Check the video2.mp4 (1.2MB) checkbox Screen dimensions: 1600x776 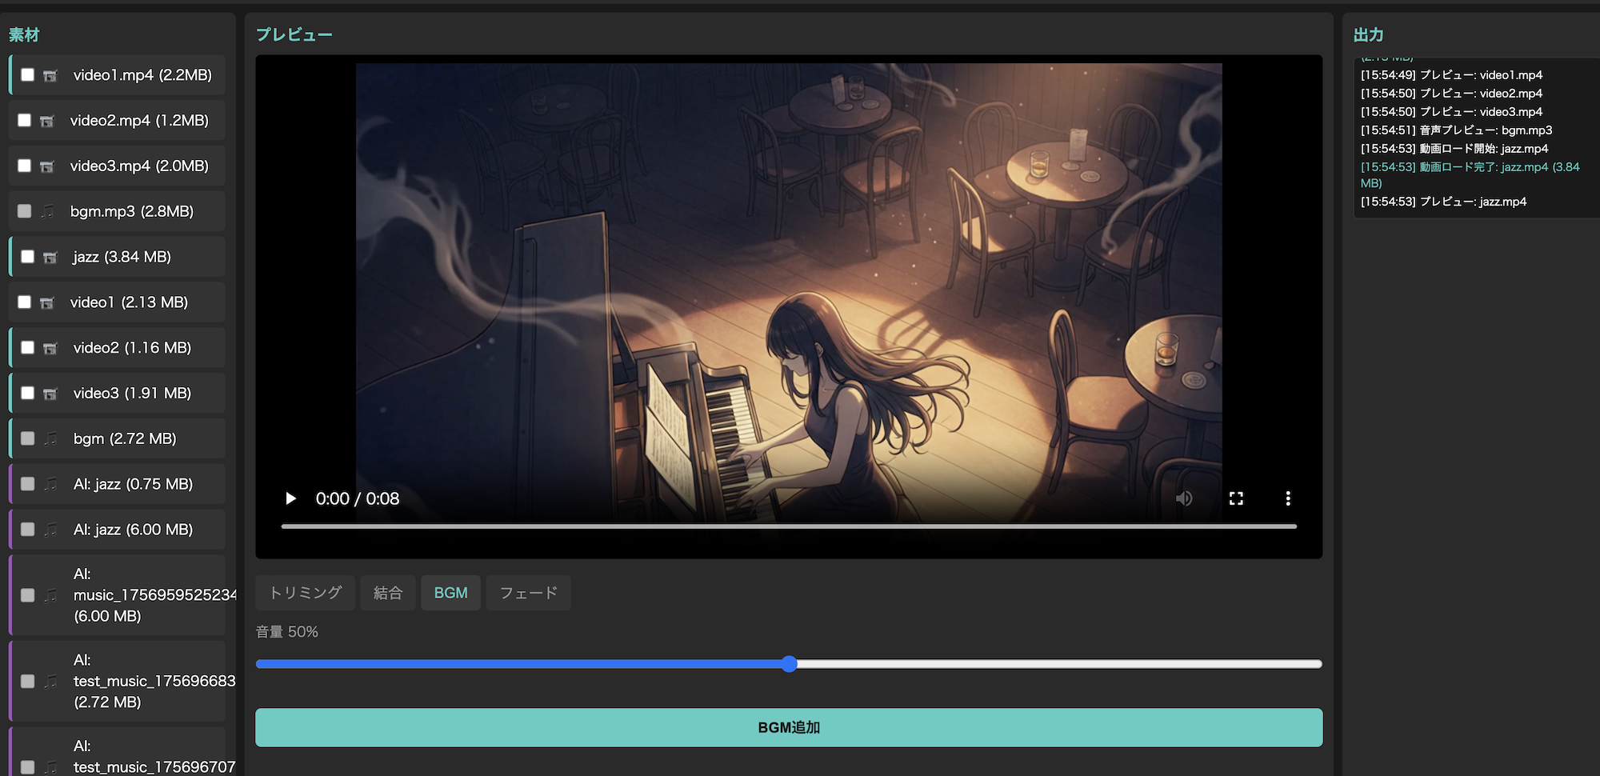[25, 120]
